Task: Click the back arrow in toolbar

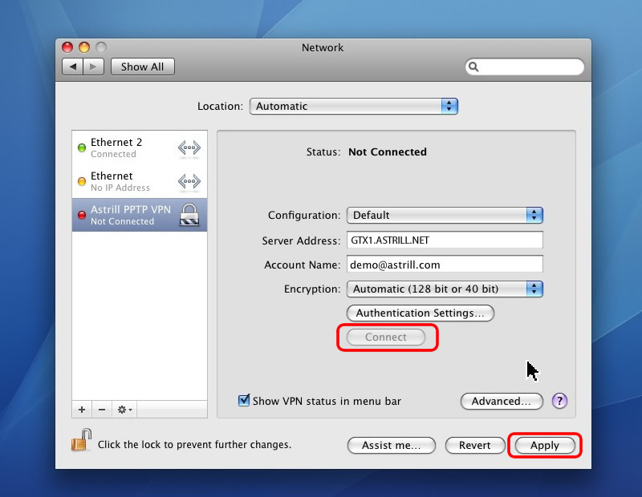Action: [x=73, y=67]
